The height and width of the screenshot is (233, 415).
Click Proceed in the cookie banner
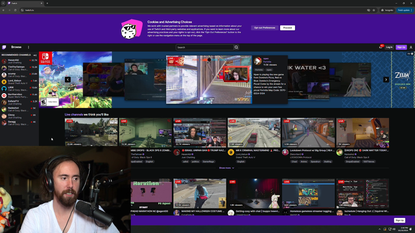tap(287, 28)
